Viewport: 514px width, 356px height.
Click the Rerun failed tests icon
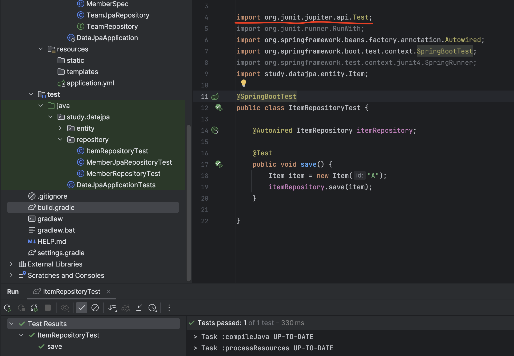click(21, 308)
